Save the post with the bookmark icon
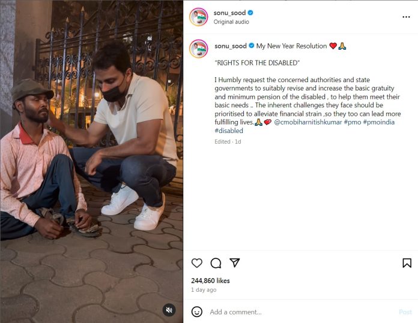Screen dimensions: 418x323 [x=407, y=263]
